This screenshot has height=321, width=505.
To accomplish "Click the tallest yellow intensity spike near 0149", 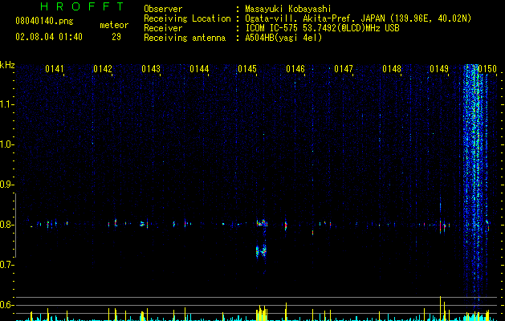I will pyautogui.click(x=440, y=308).
